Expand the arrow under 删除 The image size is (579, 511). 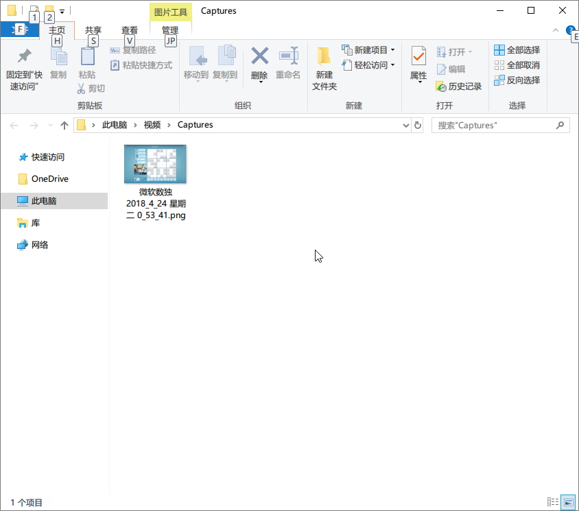point(261,82)
